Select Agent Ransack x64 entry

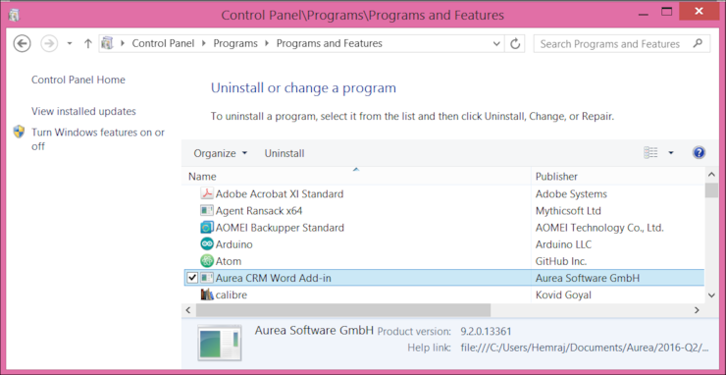[259, 211]
